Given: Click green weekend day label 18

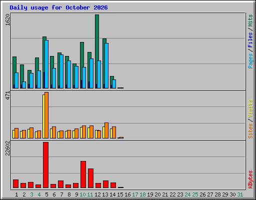Looking at the screenshot, I should point(142,194).
